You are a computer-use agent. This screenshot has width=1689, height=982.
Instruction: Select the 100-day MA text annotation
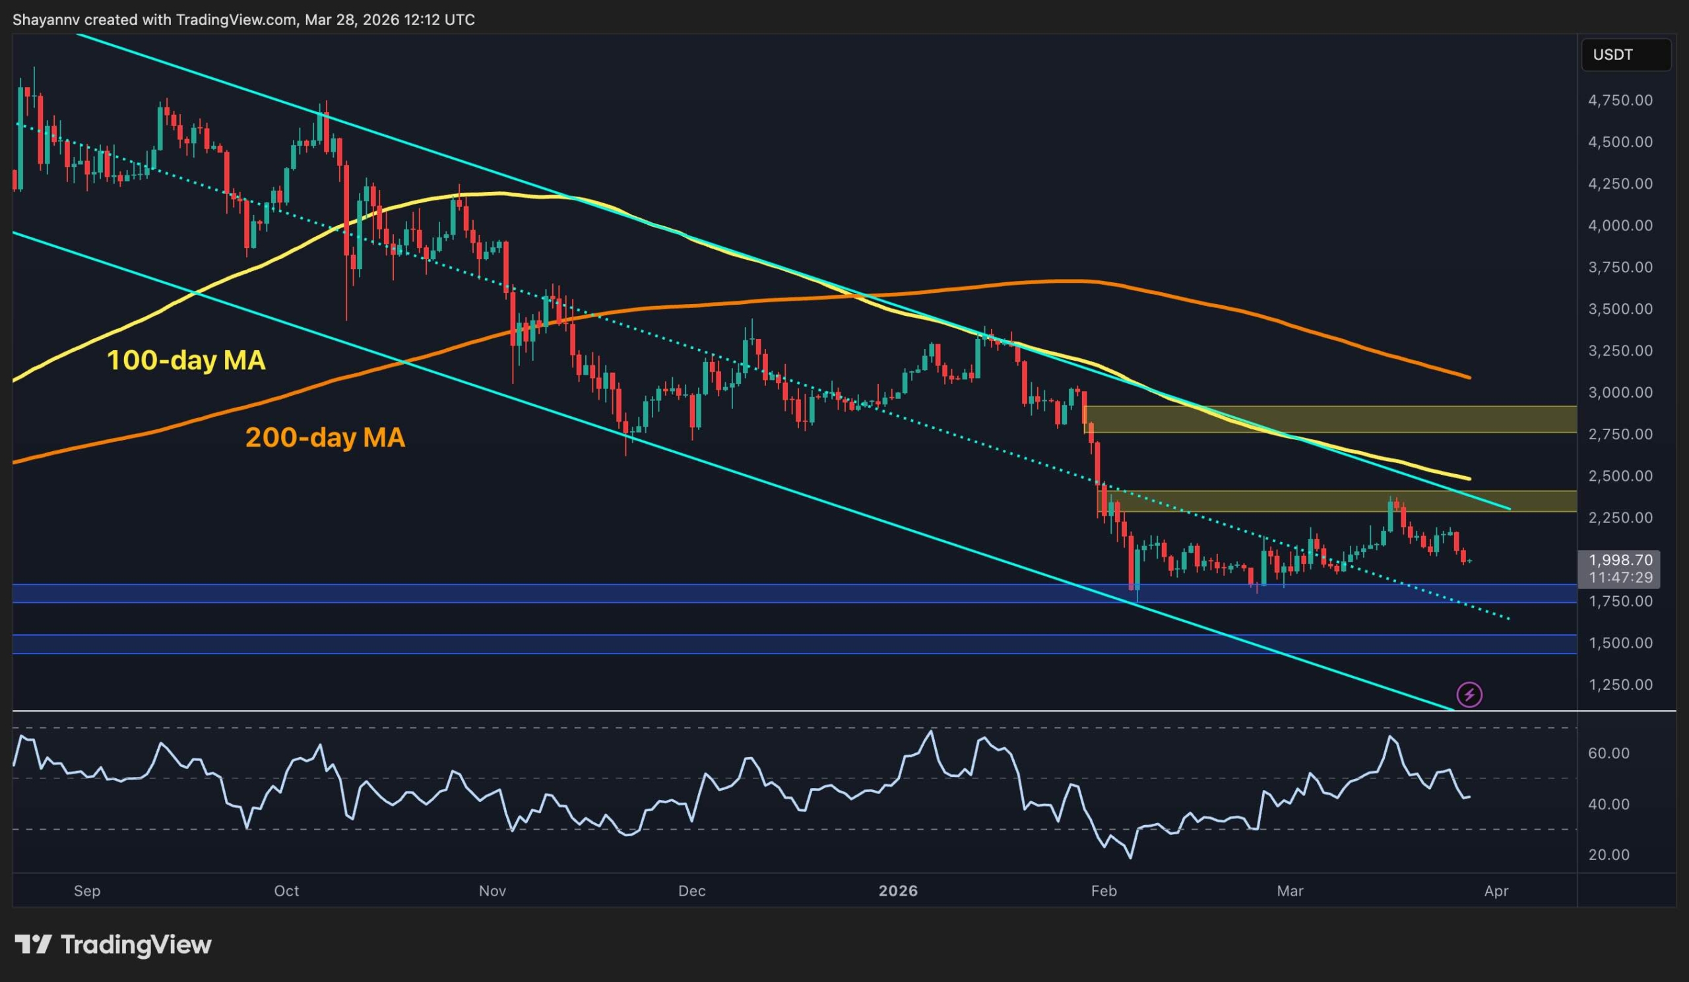click(x=186, y=361)
